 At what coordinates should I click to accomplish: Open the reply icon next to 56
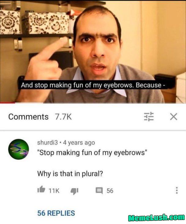[x=99, y=191]
